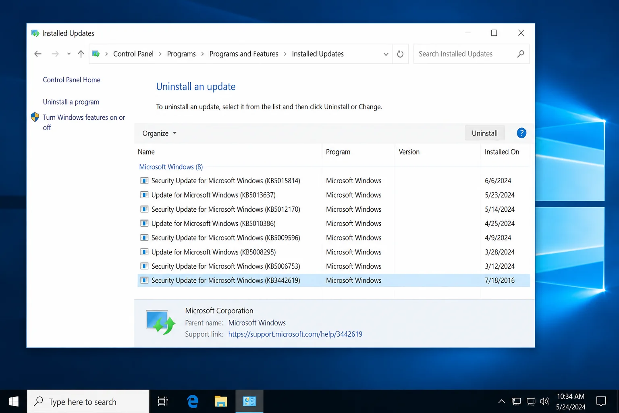This screenshot has width=619, height=413.
Task: Open Uninstall a program link
Action: point(71,102)
